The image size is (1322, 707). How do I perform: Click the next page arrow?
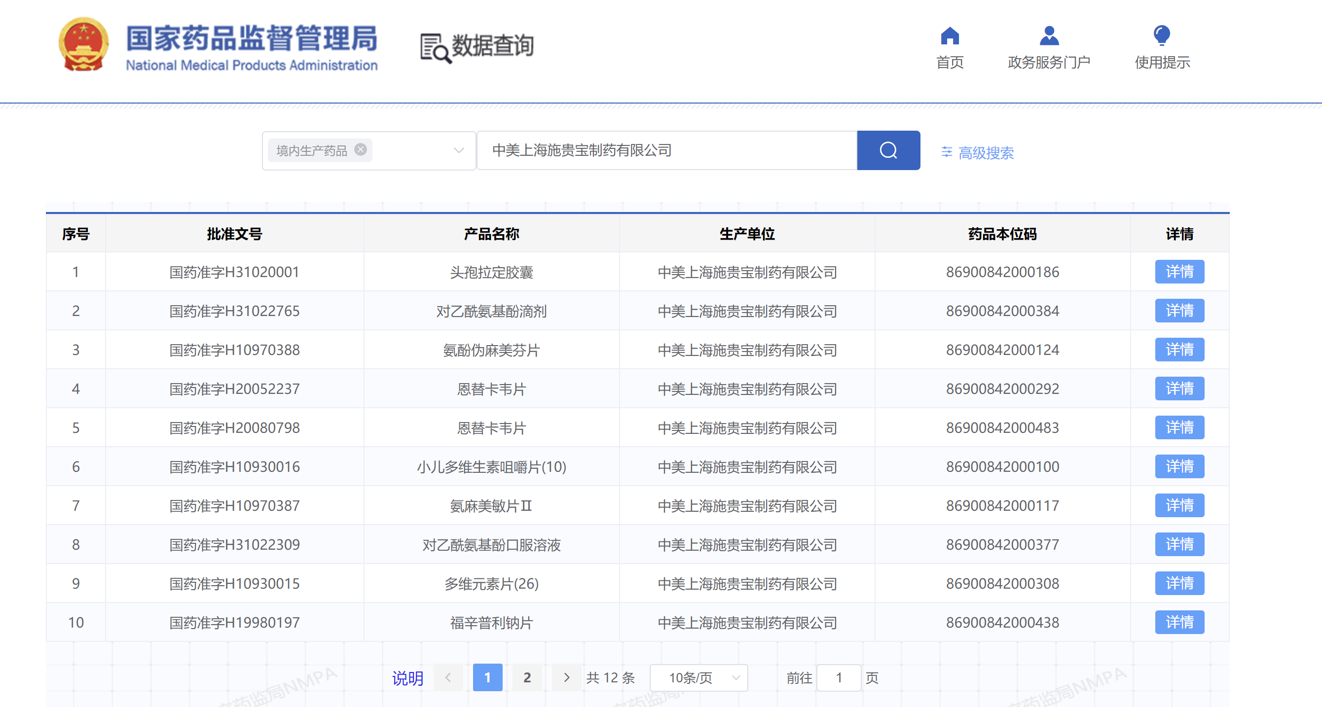pos(566,677)
